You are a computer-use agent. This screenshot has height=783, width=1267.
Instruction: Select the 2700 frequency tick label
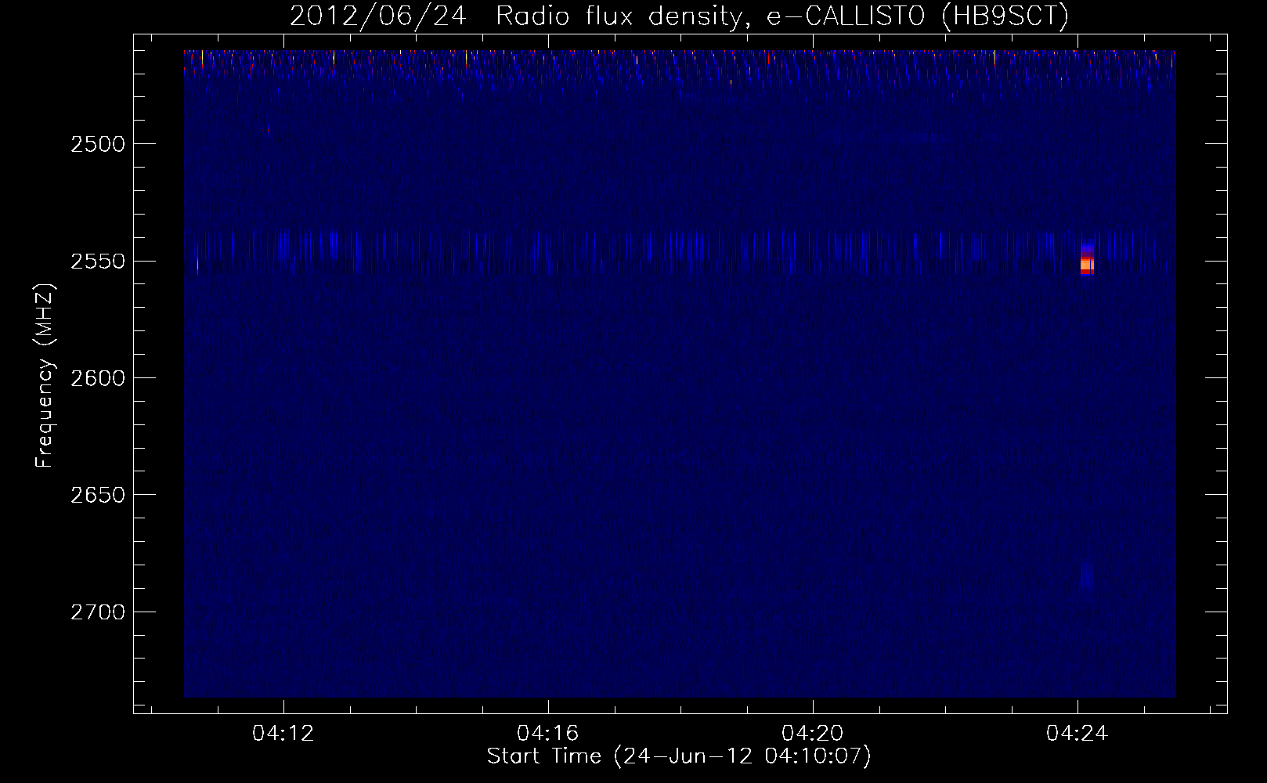click(x=98, y=612)
